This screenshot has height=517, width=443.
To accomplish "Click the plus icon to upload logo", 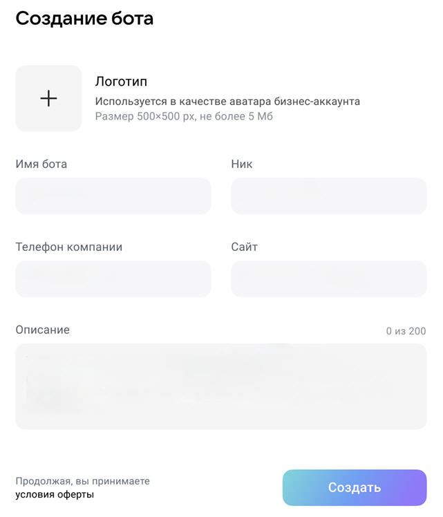I will pos(48,99).
